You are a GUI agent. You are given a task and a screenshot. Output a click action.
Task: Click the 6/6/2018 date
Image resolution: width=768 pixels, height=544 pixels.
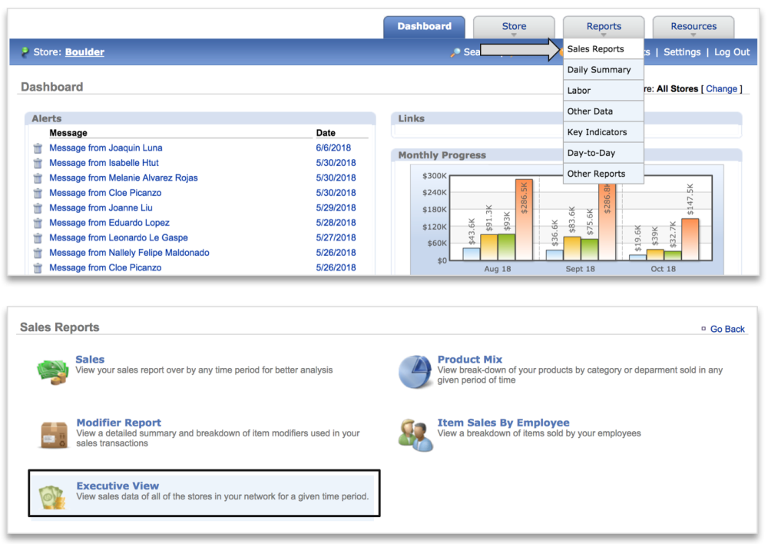tap(333, 148)
